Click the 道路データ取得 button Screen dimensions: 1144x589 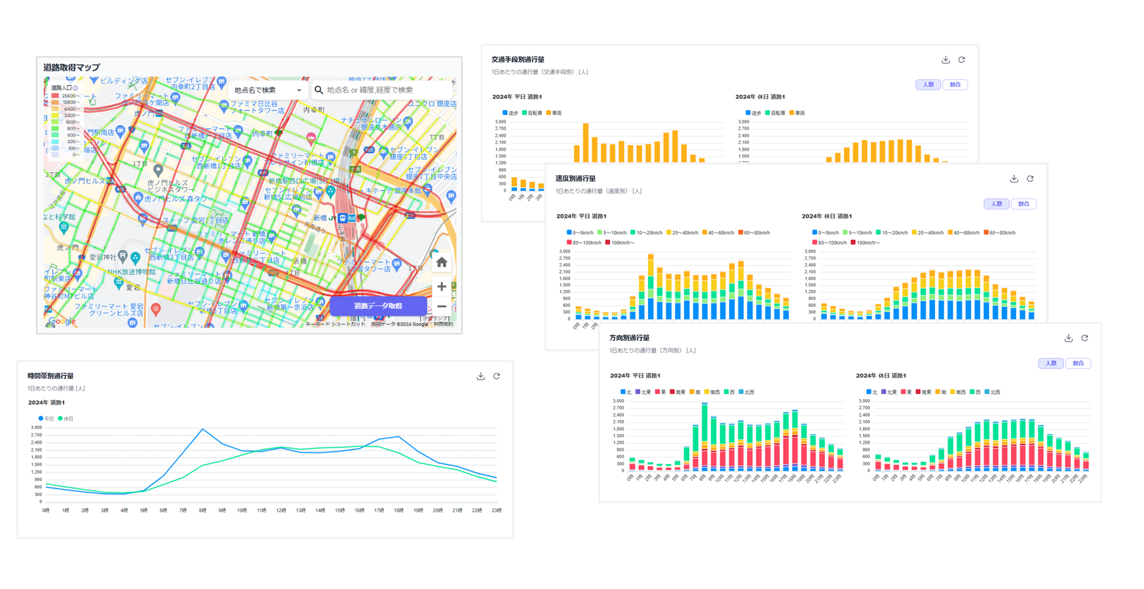tap(378, 306)
